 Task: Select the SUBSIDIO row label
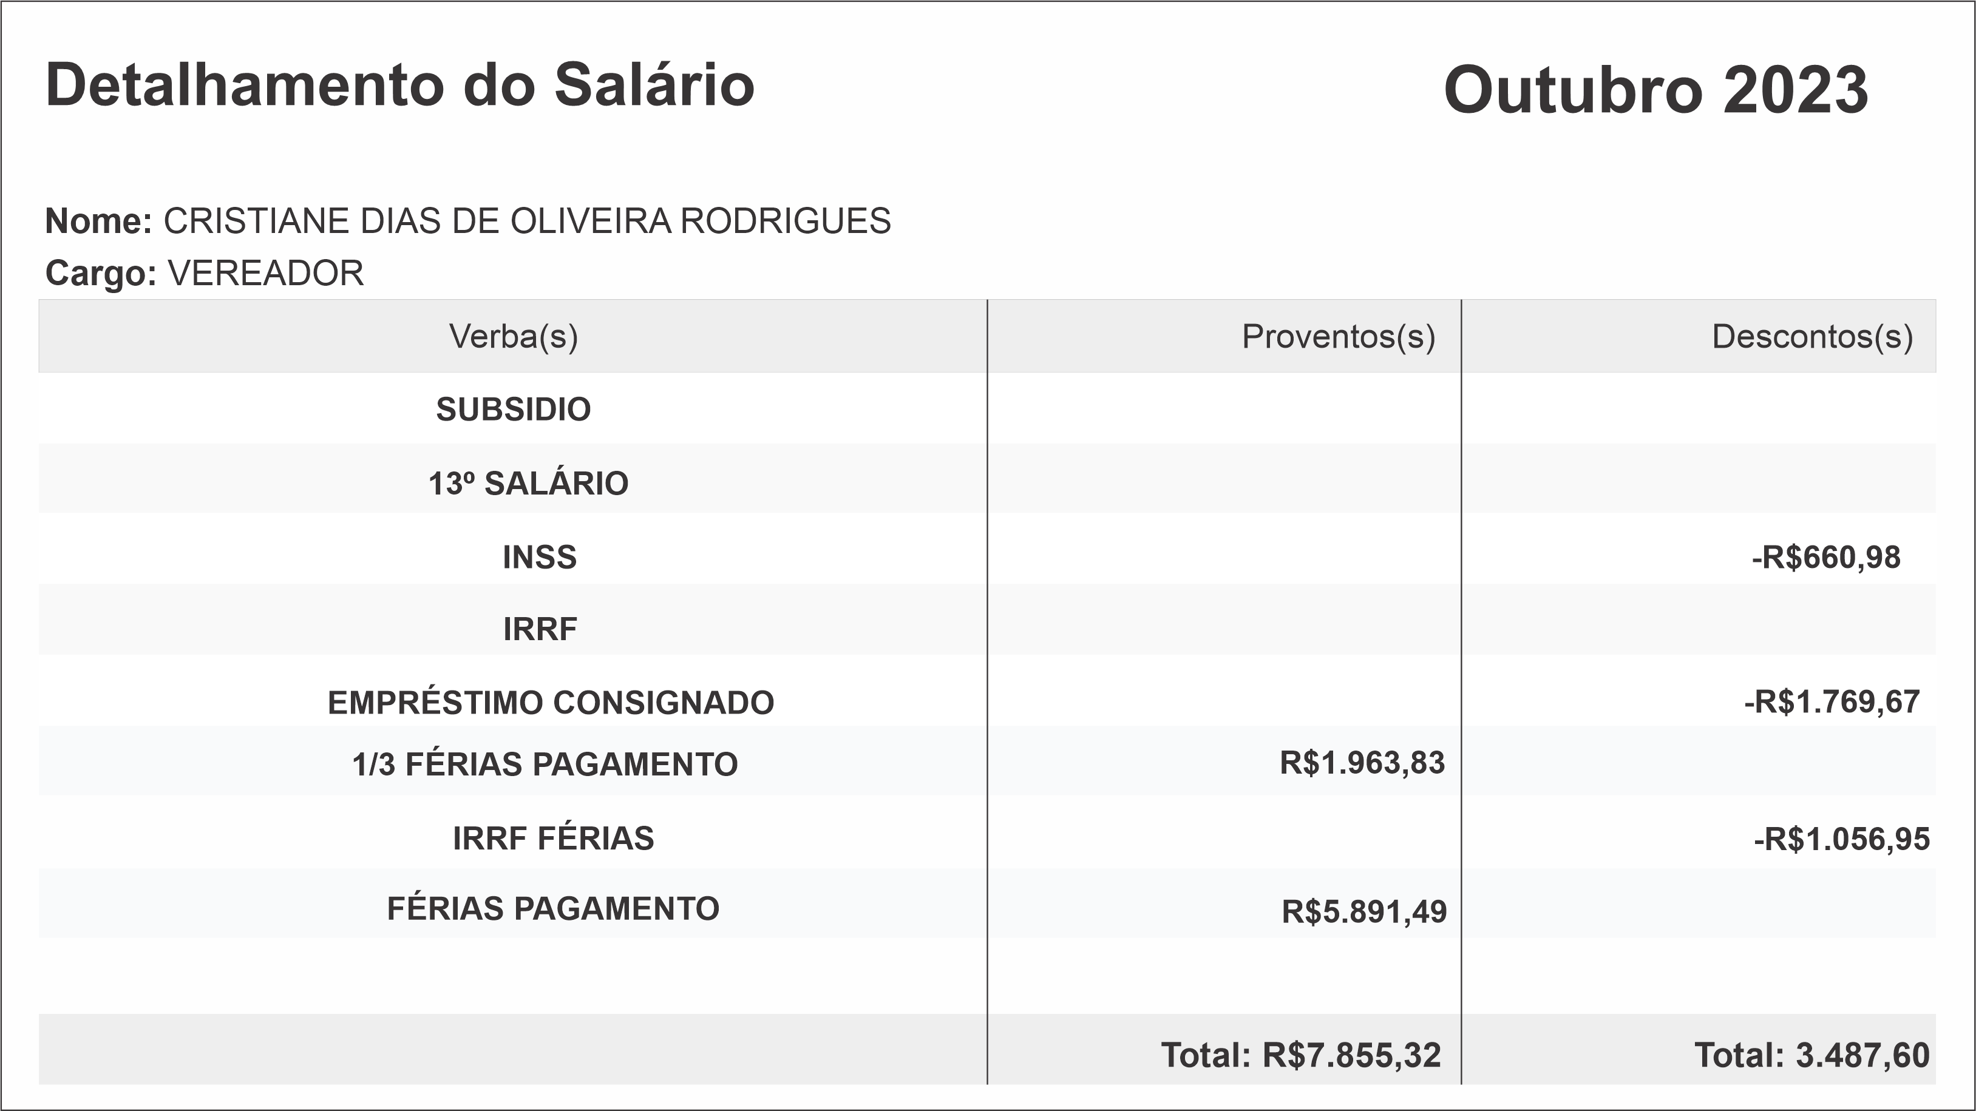click(x=513, y=410)
